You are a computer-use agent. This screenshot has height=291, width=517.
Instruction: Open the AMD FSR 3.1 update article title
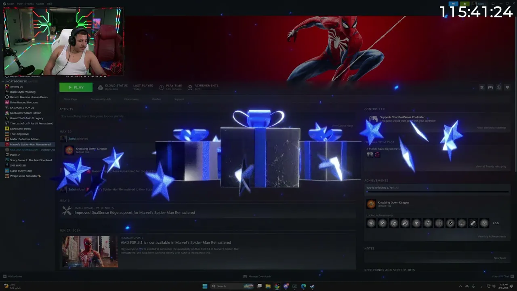(x=176, y=242)
